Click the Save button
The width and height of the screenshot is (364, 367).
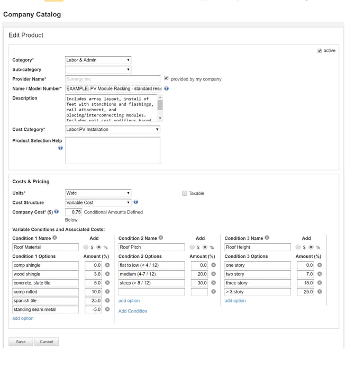[x=21, y=342]
